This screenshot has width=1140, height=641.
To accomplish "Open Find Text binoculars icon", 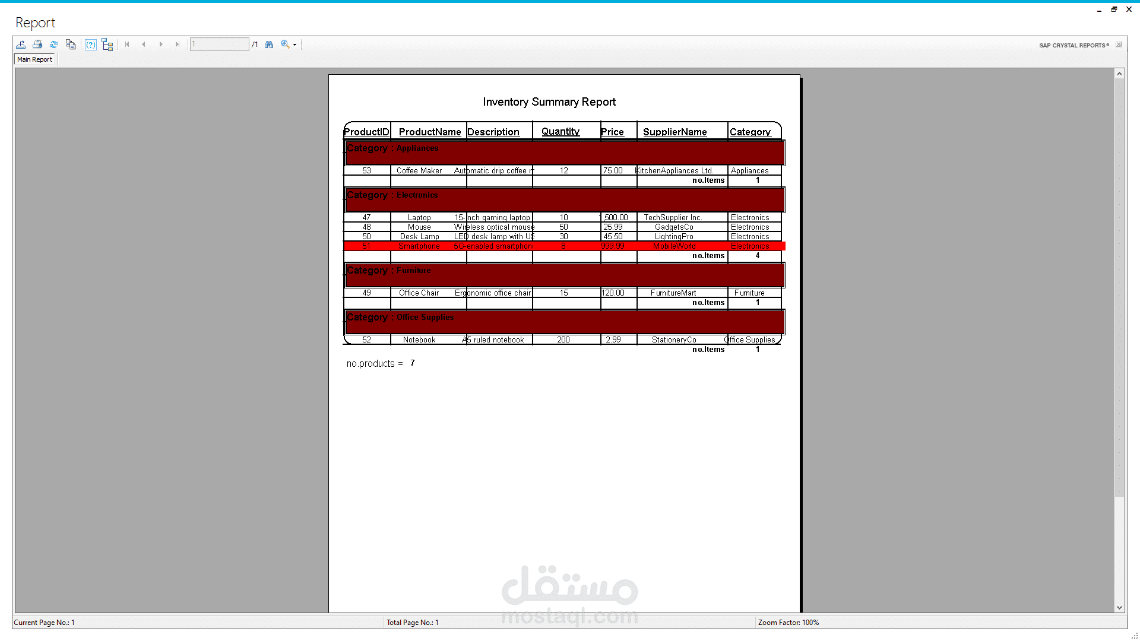I will [269, 45].
